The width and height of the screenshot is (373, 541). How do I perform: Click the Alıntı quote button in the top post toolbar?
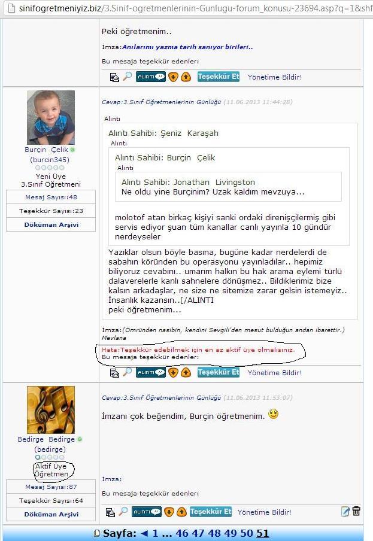click(151, 77)
